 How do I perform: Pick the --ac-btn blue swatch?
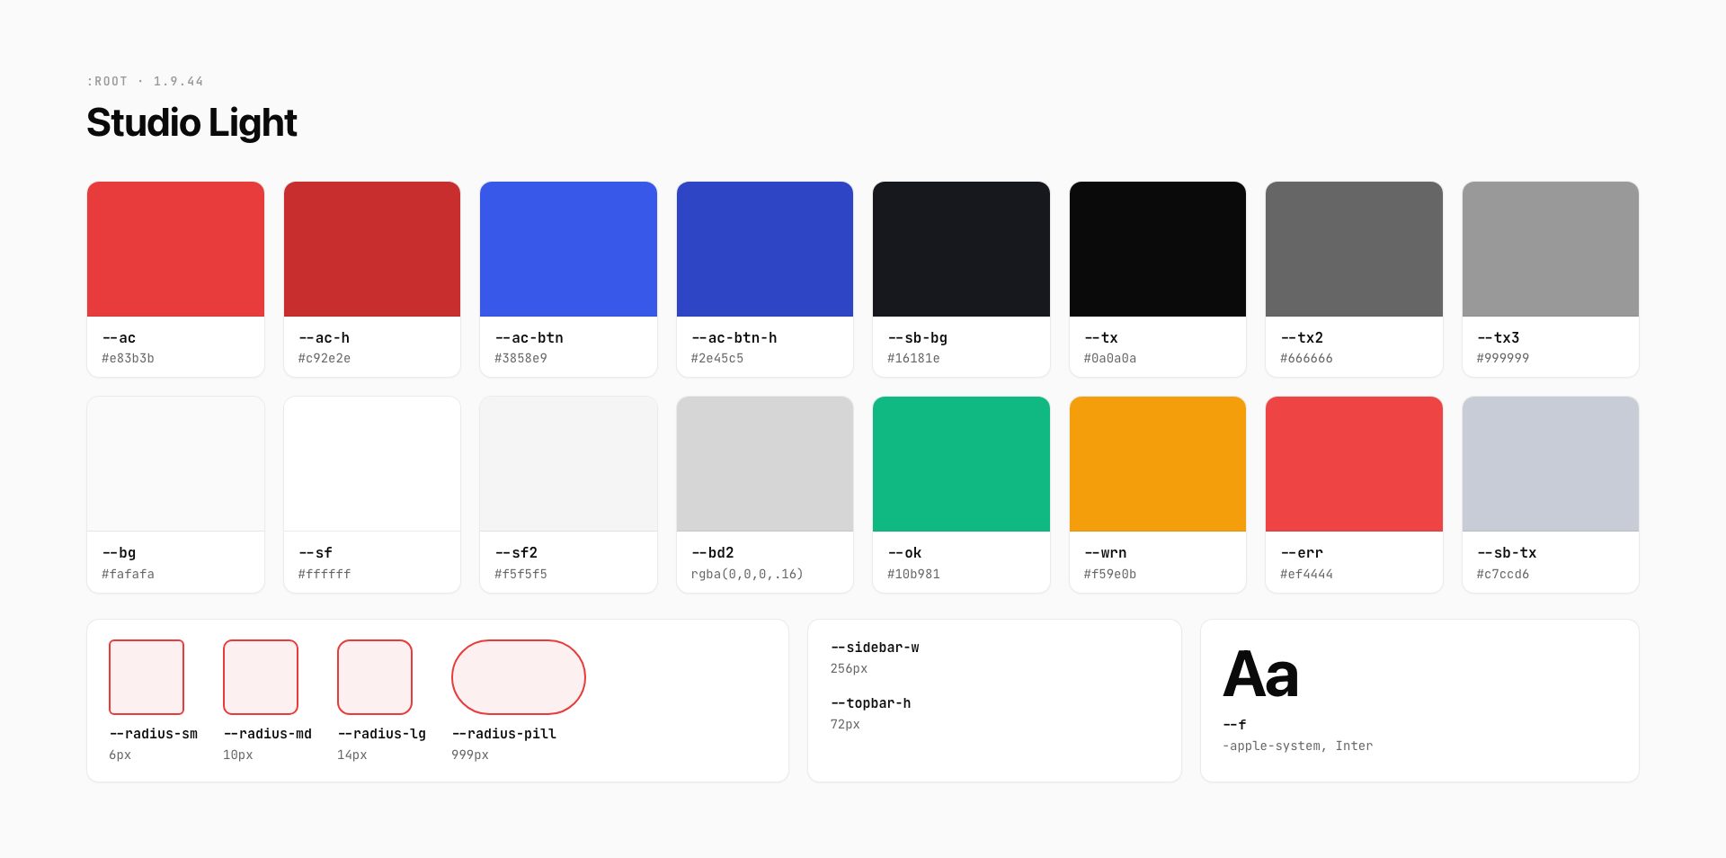pyautogui.click(x=568, y=249)
